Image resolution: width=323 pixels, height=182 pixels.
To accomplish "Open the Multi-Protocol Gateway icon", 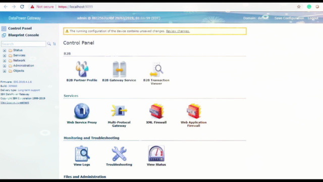I will pyautogui.click(x=119, y=111).
